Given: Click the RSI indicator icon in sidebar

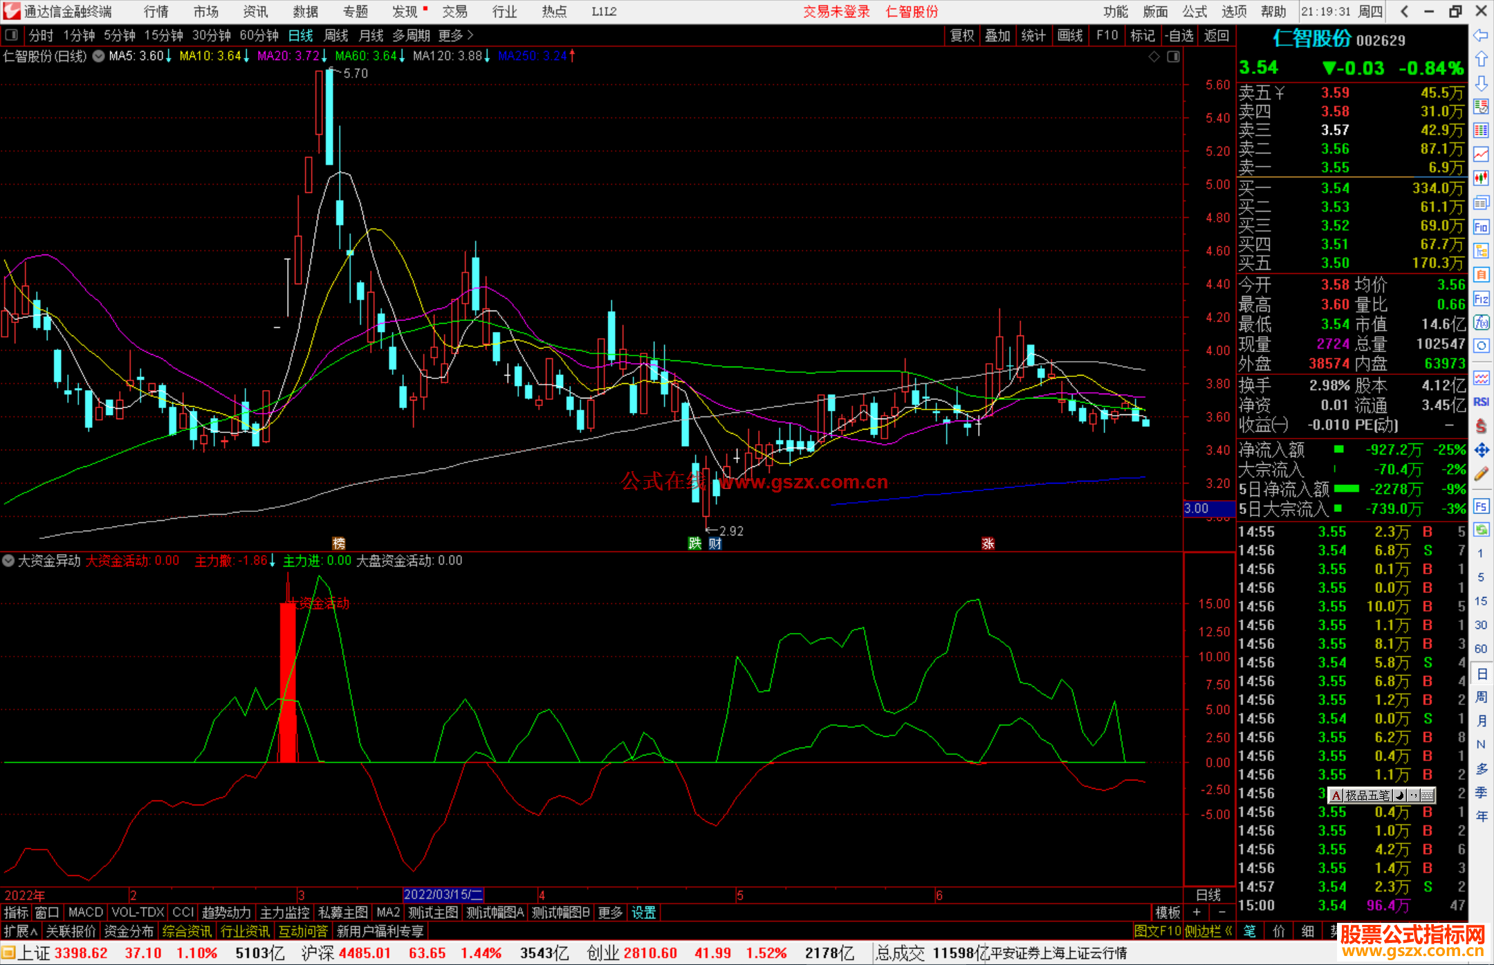Looking at the screenshot, I should click(x=1481, y=402).
